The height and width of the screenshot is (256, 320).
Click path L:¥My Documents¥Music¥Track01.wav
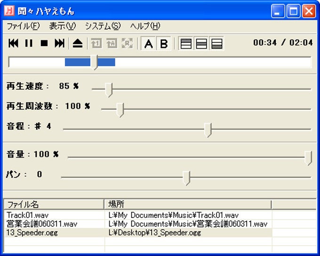coord(174,215)
